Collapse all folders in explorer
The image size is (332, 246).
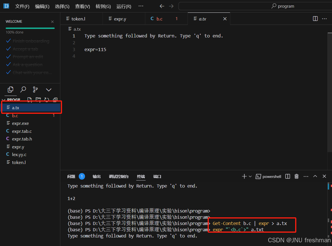click(x=55, y=100)
